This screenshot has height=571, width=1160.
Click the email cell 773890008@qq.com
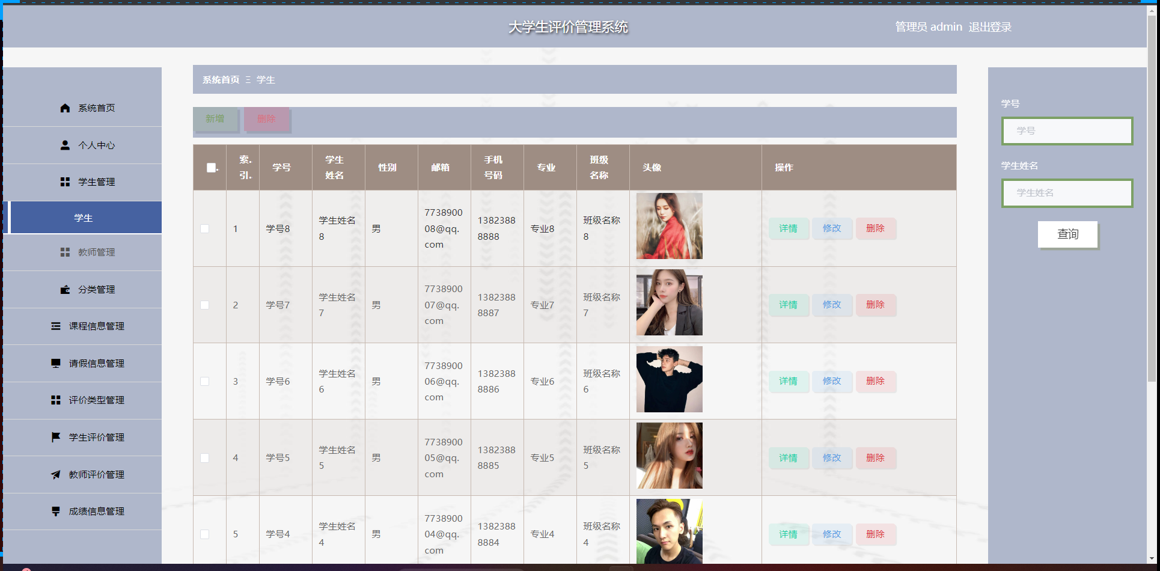pos(444,228)
